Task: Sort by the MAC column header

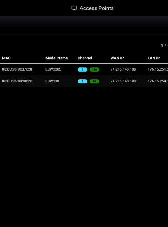Action: pyautogui.click(x=6, y=58)
